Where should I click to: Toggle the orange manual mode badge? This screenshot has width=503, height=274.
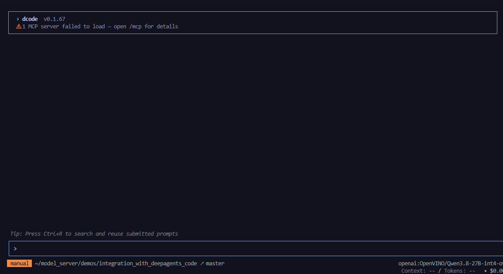click(x=19, y=264)
